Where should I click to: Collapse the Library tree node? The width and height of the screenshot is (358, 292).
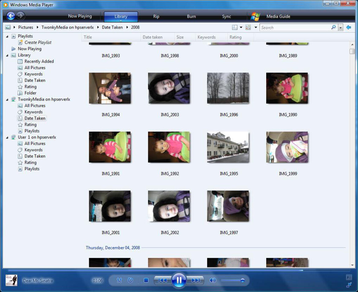click(7, 55)
